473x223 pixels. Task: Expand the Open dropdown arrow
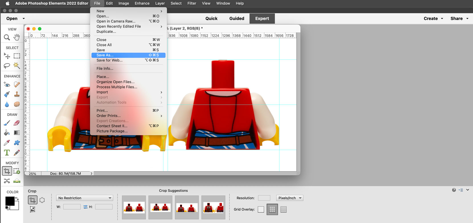tap(24, 18)
